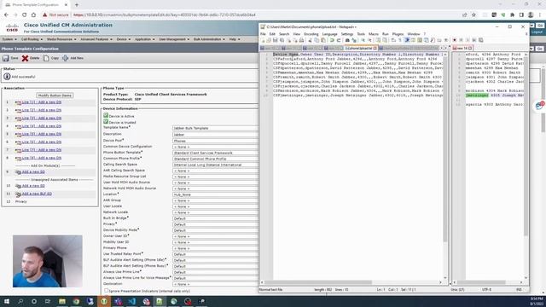Click the Task View taskbar icon
The height and width of the screenshot is (307, 546).
tap(48, 301)
